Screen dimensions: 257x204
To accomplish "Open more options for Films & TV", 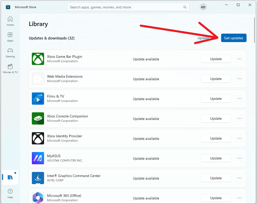I will [239, 99].
